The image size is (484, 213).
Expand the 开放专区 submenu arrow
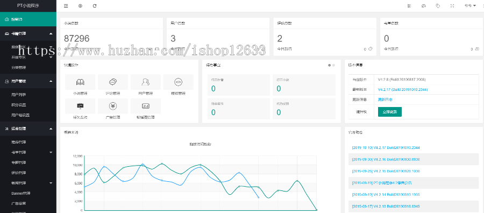[51, 57]
